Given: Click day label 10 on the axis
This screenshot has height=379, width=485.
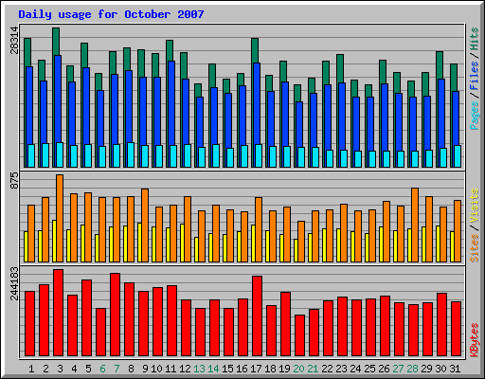Looking at the screenshot, I should pyautogui.click(x=156, y=369).
